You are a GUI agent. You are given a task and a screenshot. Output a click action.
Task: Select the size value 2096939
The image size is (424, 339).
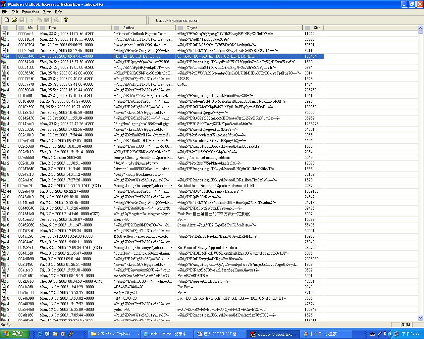coord(311,259)
